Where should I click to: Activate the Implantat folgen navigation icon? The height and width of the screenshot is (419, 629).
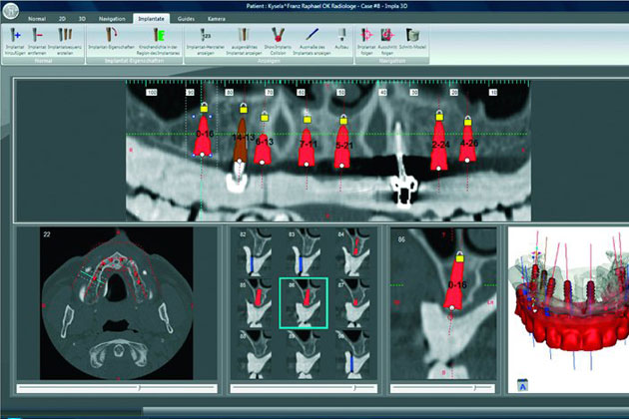(x=366, y=38)
